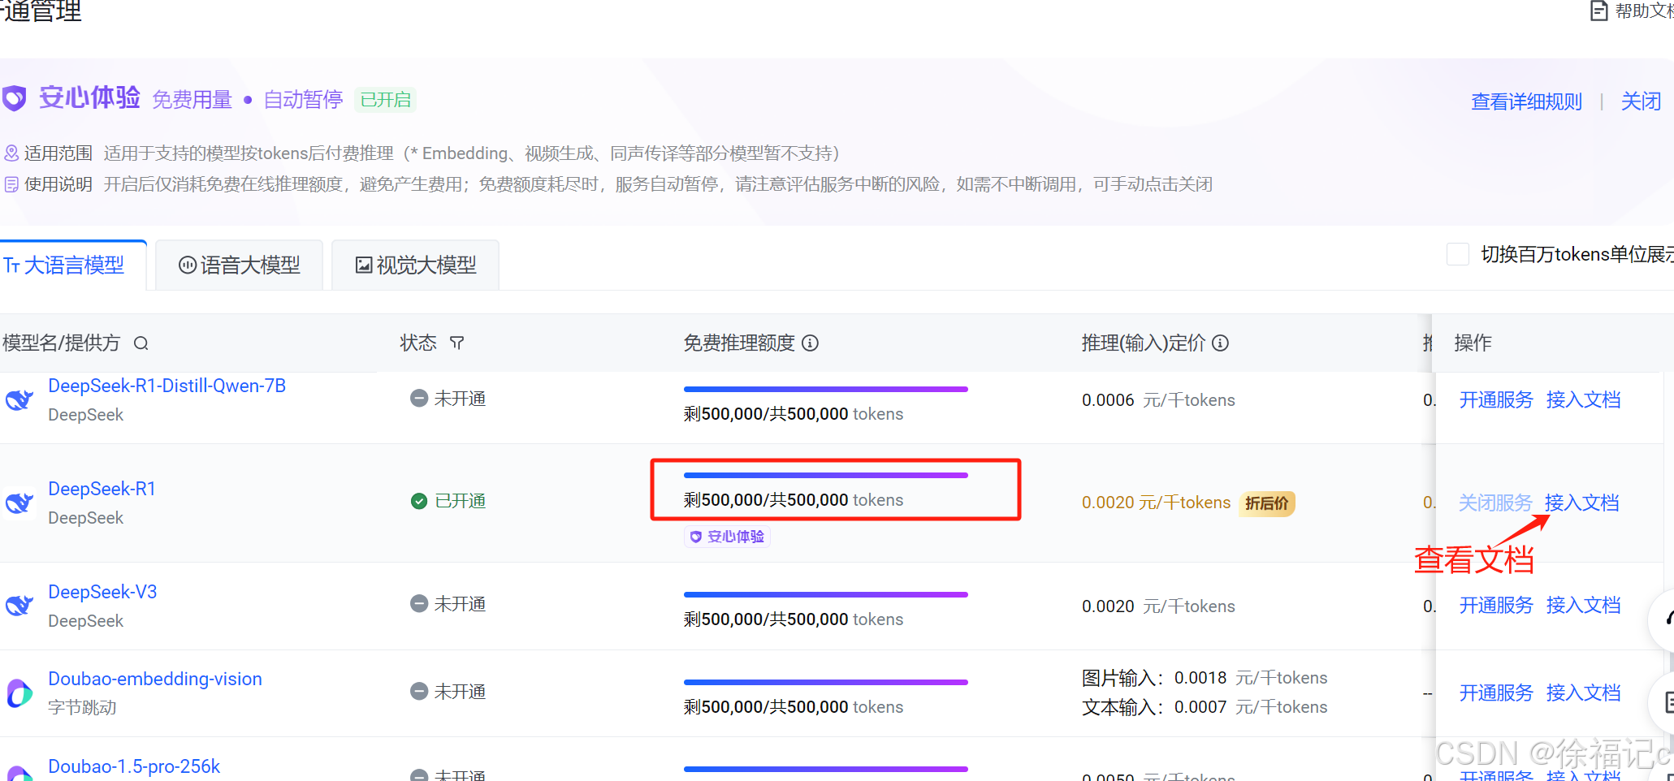Click the green 已开通 check icon
1674x781 pixels.
(x=419, y=501)
